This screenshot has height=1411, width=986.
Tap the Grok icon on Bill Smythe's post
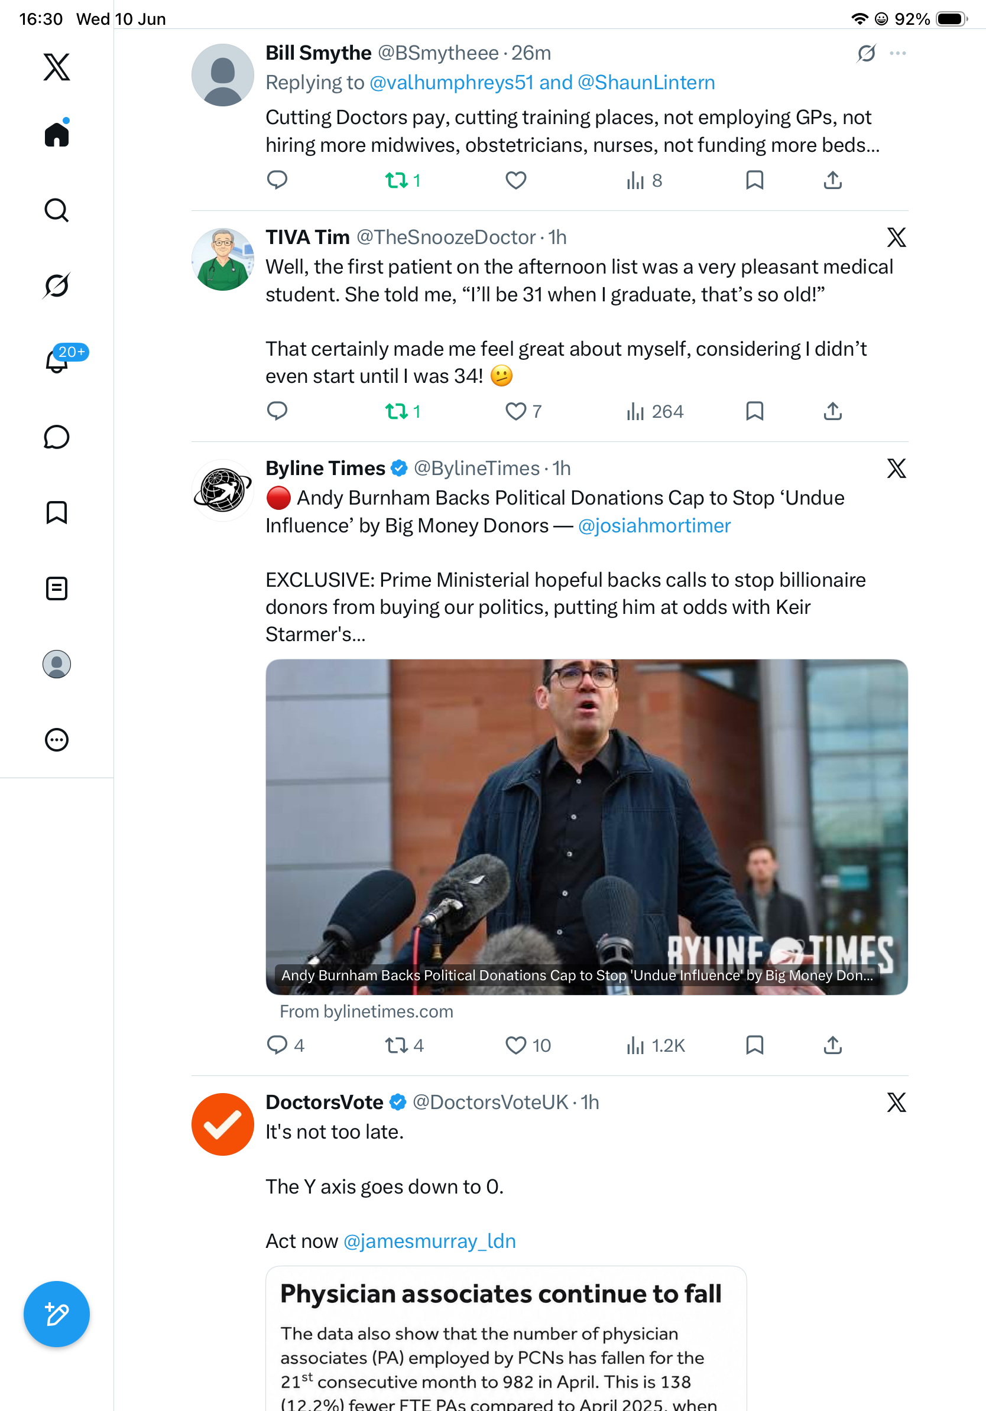(x=866, y=53)
